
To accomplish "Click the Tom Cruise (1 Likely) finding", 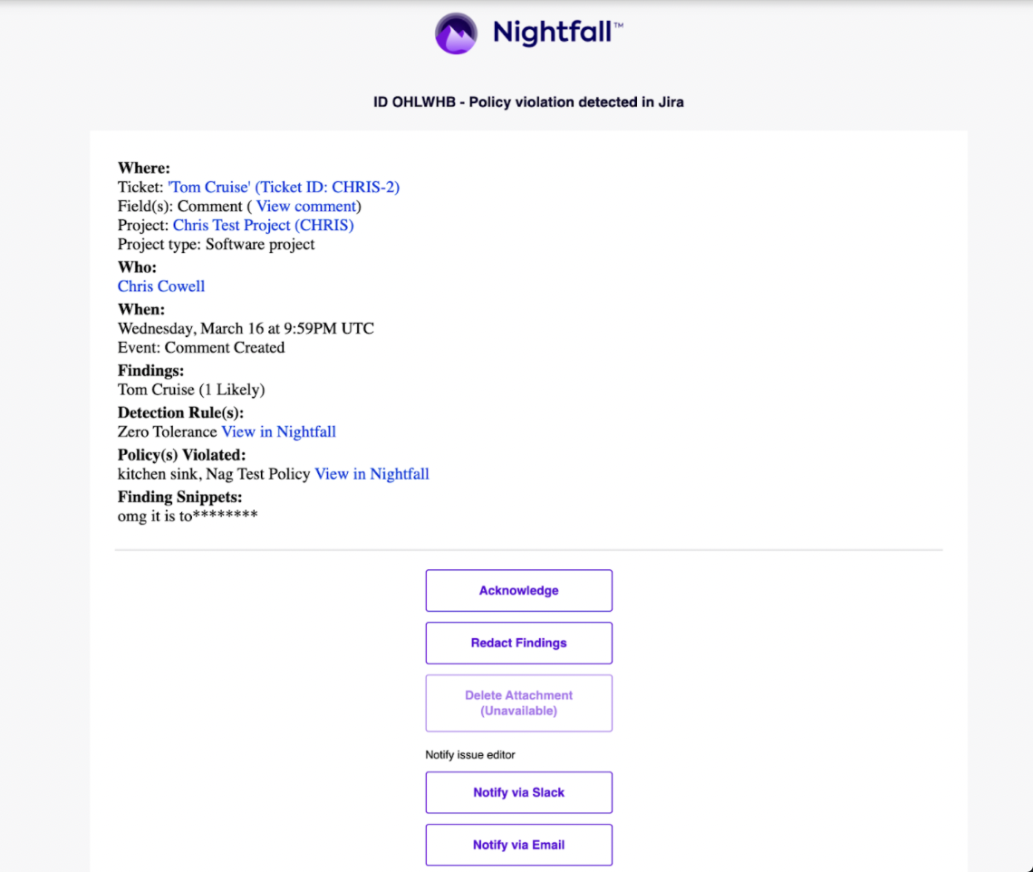I will (x=191, y=390).
